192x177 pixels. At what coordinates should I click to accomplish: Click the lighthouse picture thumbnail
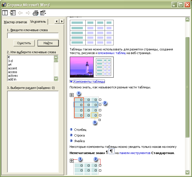[x=82, y=67]
